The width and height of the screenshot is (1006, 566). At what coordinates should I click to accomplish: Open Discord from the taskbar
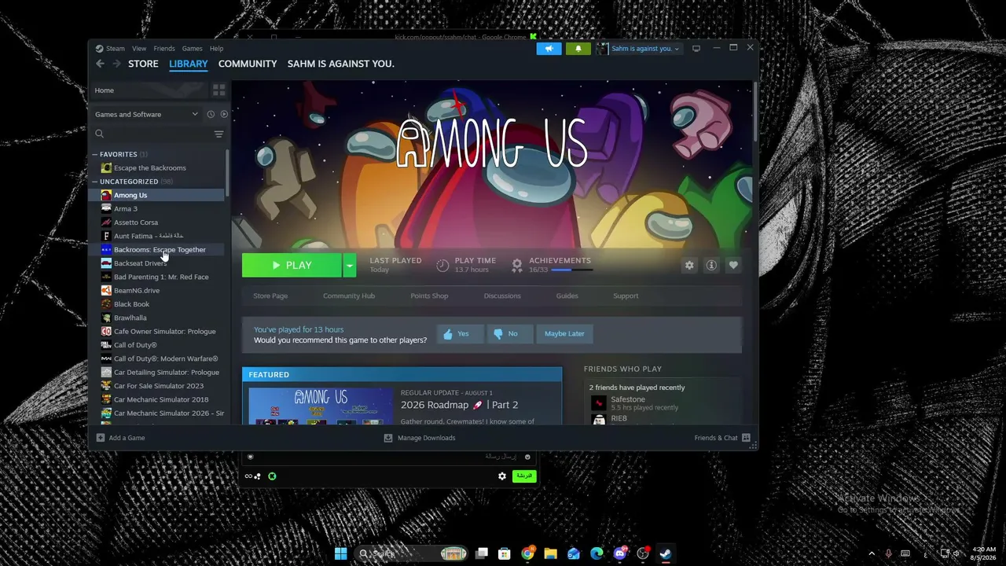(x=620, y=553)
